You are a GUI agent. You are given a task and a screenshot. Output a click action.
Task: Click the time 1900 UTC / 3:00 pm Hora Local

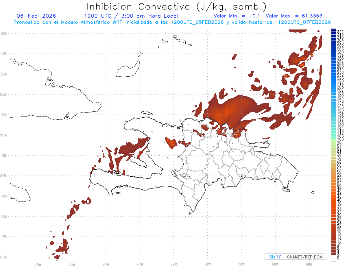click(x=131, y=16)
